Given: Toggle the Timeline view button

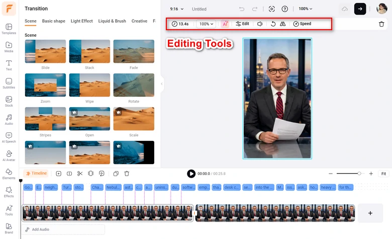Looking at the screenshot, I should click(37, 173).
